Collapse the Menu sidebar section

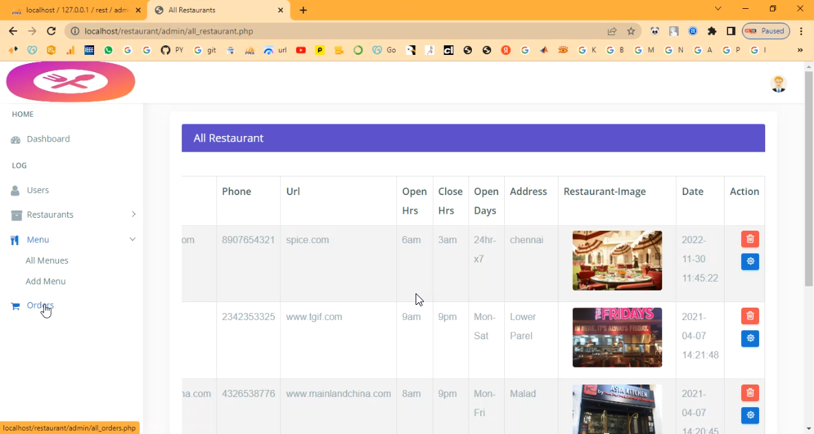click(x=133, y=240)
